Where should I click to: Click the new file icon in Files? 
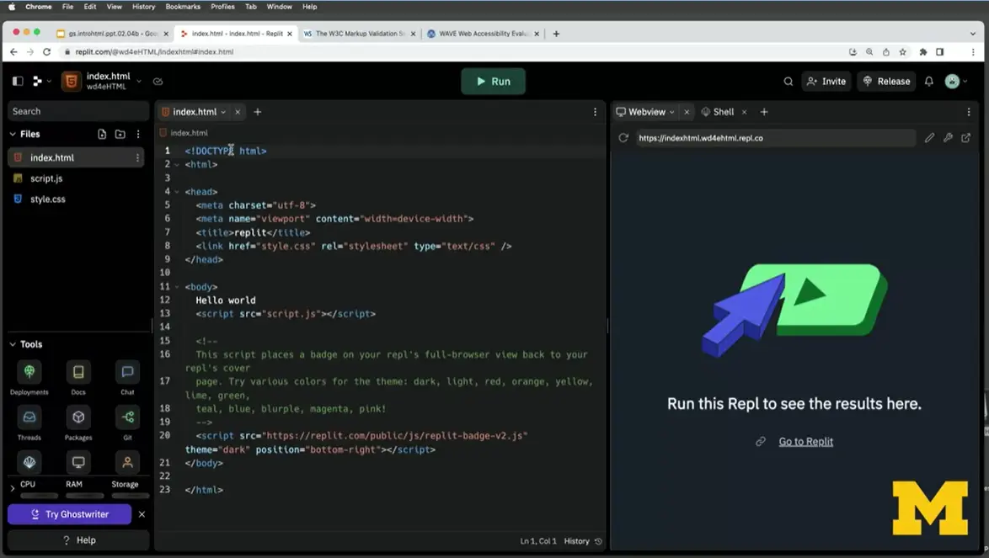coord(102,134)
